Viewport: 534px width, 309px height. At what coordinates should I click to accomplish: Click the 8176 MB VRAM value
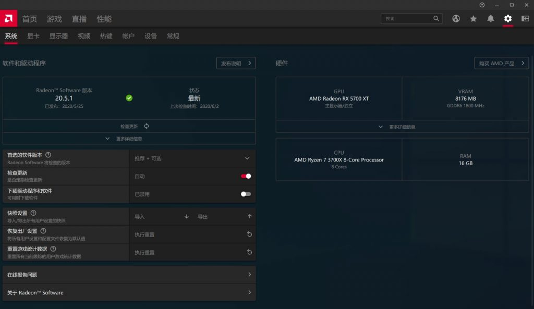(466, 98)
